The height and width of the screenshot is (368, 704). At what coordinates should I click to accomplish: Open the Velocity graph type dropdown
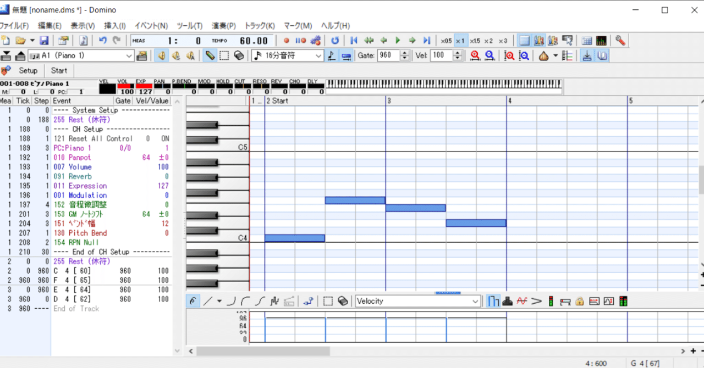pos(418,301)
